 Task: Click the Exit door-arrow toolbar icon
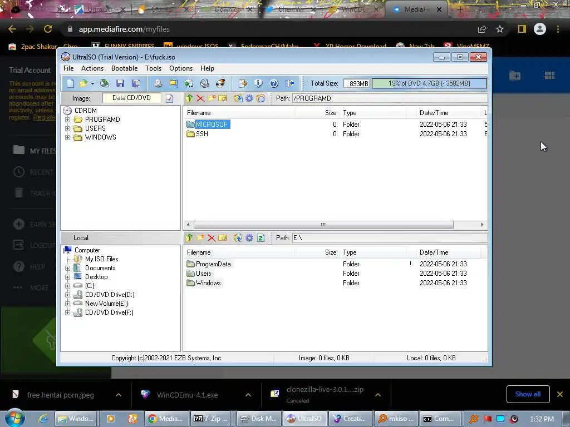pos(289,83)
